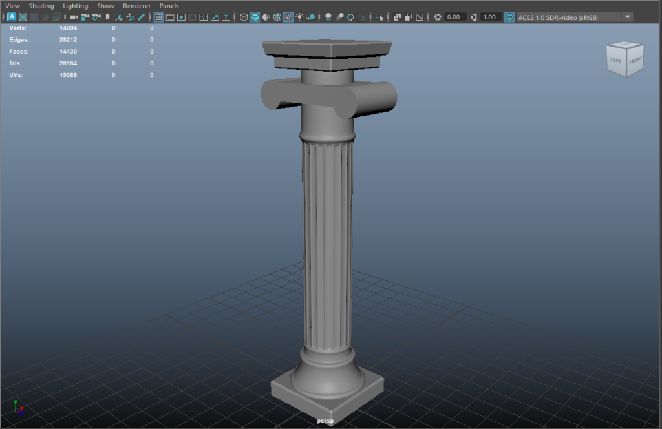Click the Gamma value field 1.00
This screenshot has height=429, width=662.
[x=491, y=17]
